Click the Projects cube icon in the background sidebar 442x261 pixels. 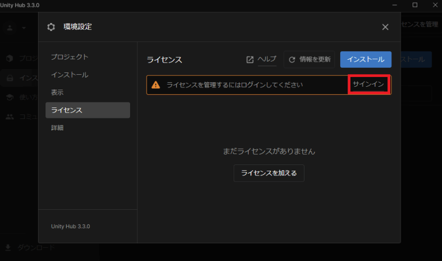tap(10, 58)
